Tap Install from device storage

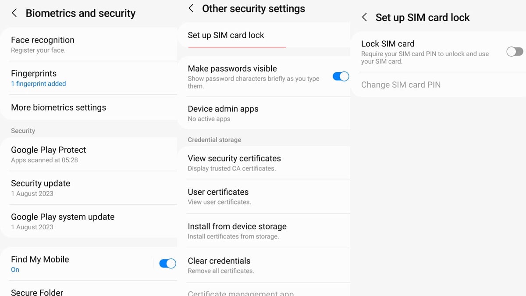(x=264, y=231)
